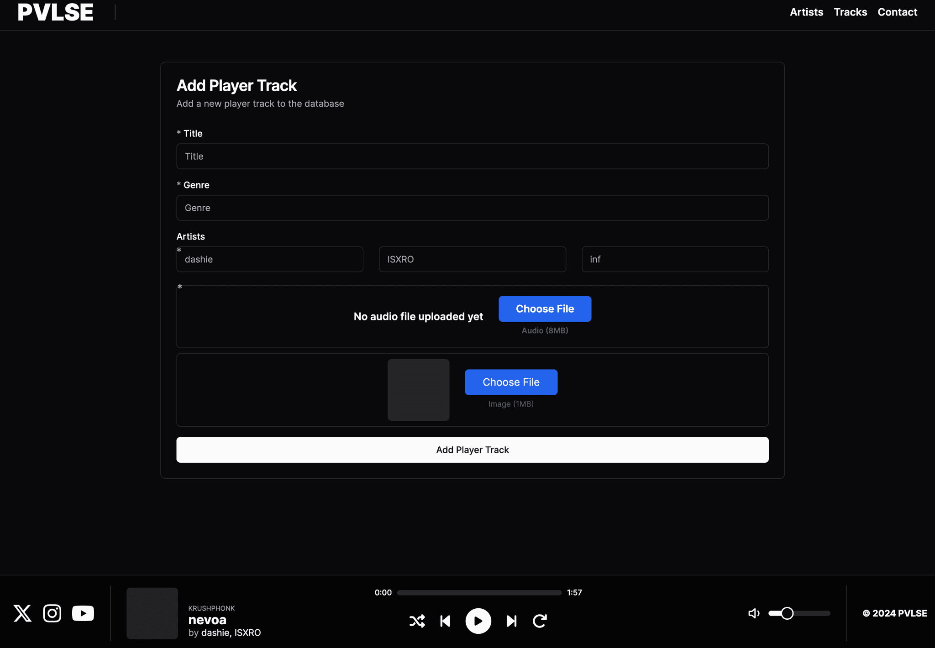This screenshot has height=648, width=935.
Task: Click the YouTube icon in footer
Action: click(83, 613)
